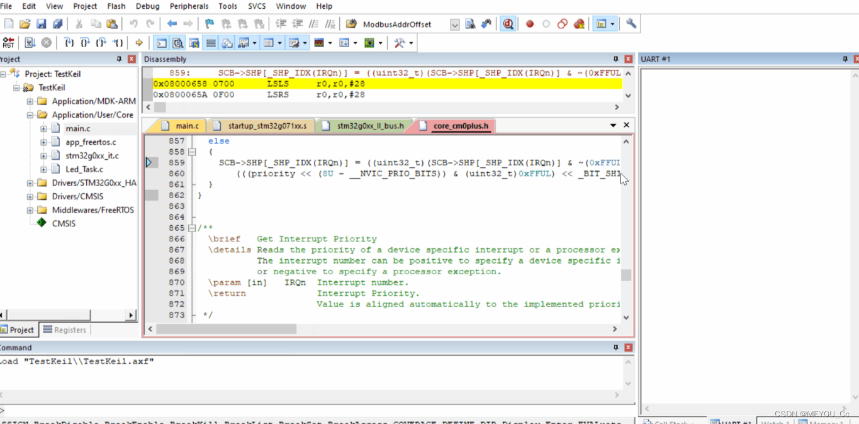Screen dimensions: 859x424
Task: Pin toggle on the Disassembly panel
Action: tap(615, 59)
